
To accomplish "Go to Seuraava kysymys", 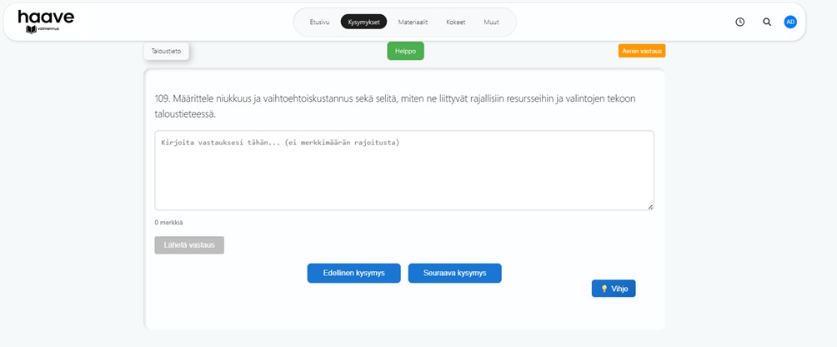I will tap(455, 273).
